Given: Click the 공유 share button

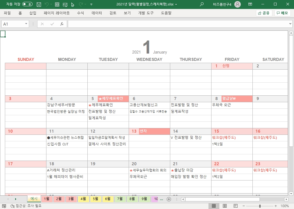Looking at the screenshot, I should coord(264,13).
